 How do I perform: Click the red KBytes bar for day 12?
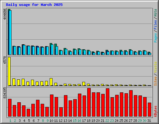pos(61,112)
